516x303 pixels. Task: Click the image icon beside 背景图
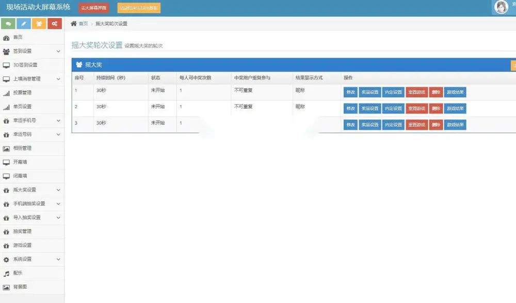pyautogui.click(x=6, y=287)
